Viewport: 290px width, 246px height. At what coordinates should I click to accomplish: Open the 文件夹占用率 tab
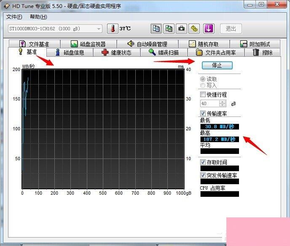(216, 53)
